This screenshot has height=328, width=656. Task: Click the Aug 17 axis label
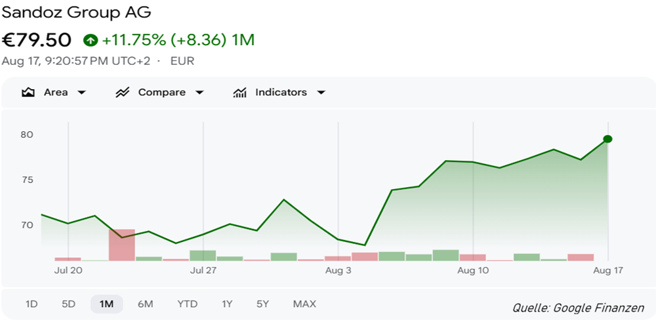[x=608, y=271]
